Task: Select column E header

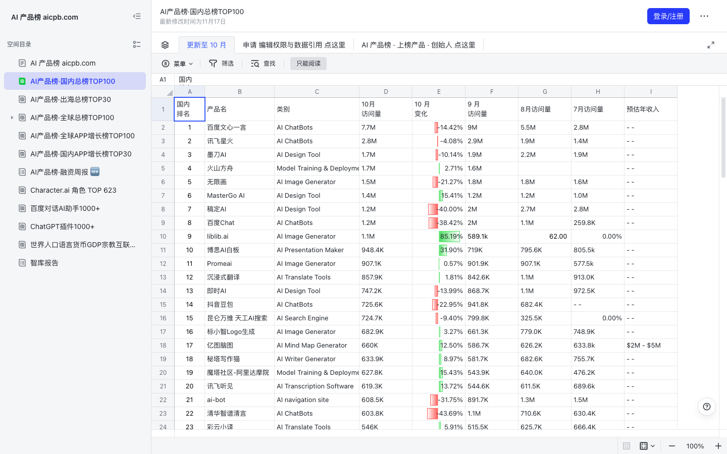Action: [439, 92]
